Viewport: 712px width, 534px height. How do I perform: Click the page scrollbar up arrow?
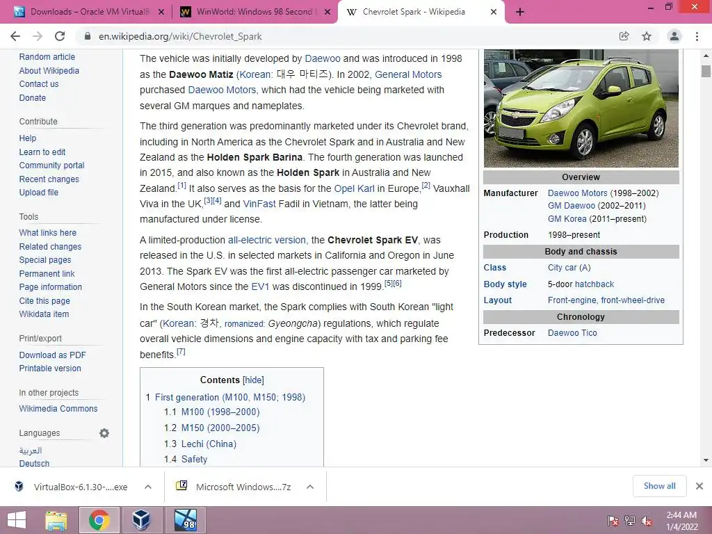706,56
